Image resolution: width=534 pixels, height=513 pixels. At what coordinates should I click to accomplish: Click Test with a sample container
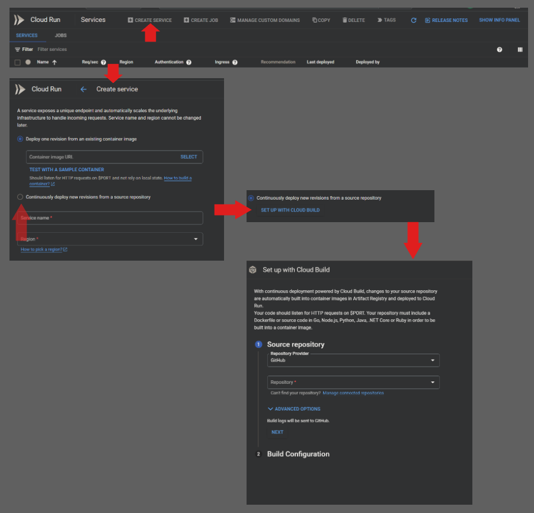(x=67, y=169)
